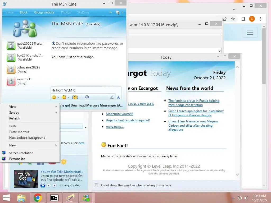The height and width of the screenshot is (203, 271).
Task: Click the text language AB icon
Action: (87, 97)
